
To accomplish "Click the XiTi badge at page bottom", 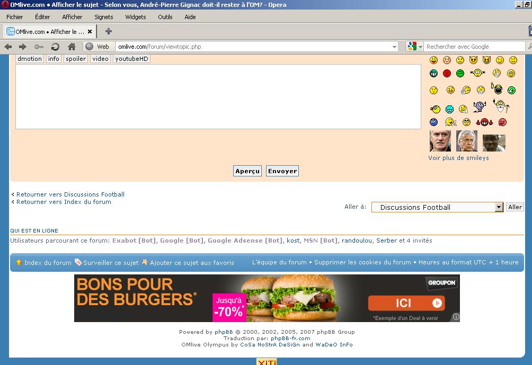I will (267, 362).
